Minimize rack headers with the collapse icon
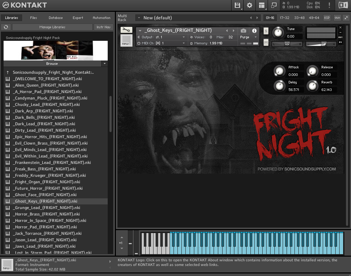351x276 pixels. click(346, 18)
